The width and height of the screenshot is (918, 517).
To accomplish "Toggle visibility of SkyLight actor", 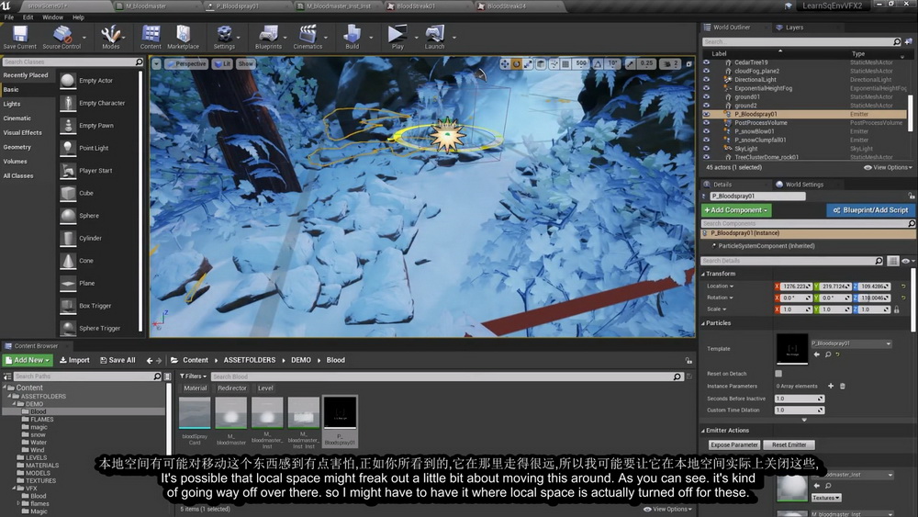I will 707,149.
